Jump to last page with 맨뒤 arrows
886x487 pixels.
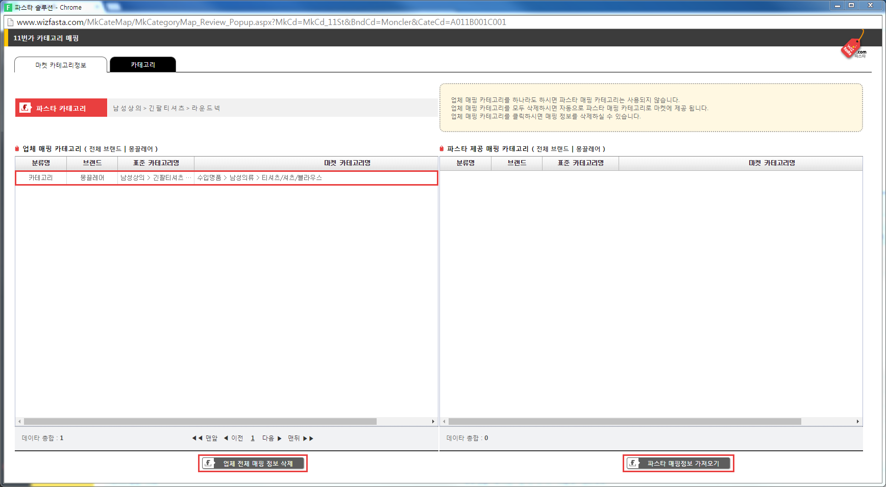300,438
